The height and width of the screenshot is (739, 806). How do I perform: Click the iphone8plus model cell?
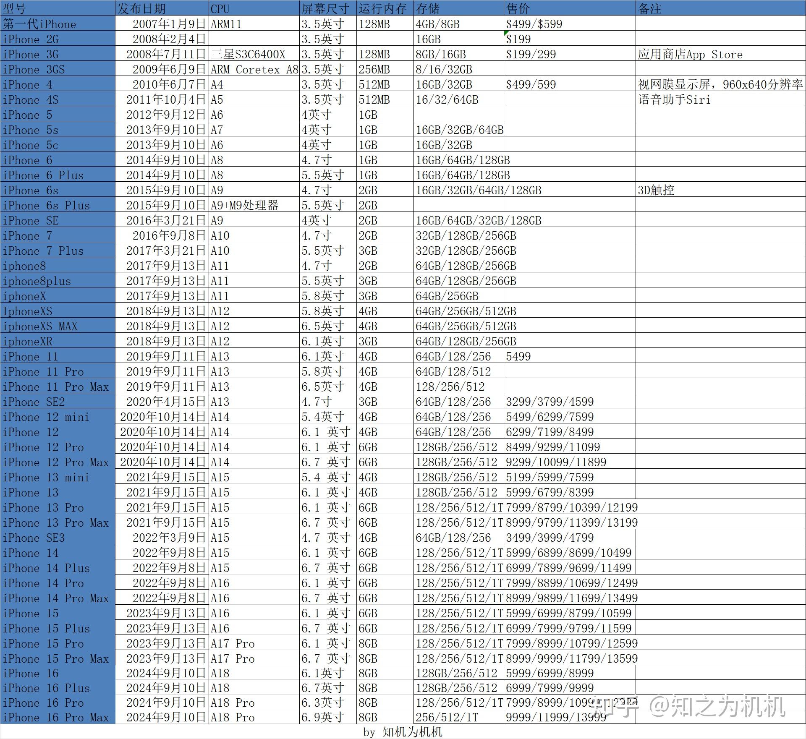58,281
